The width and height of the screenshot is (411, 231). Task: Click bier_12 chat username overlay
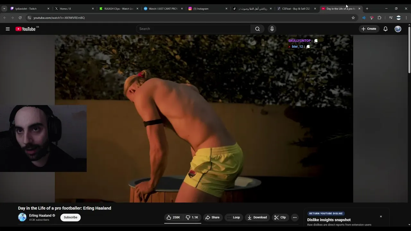(x=297, y=47)
